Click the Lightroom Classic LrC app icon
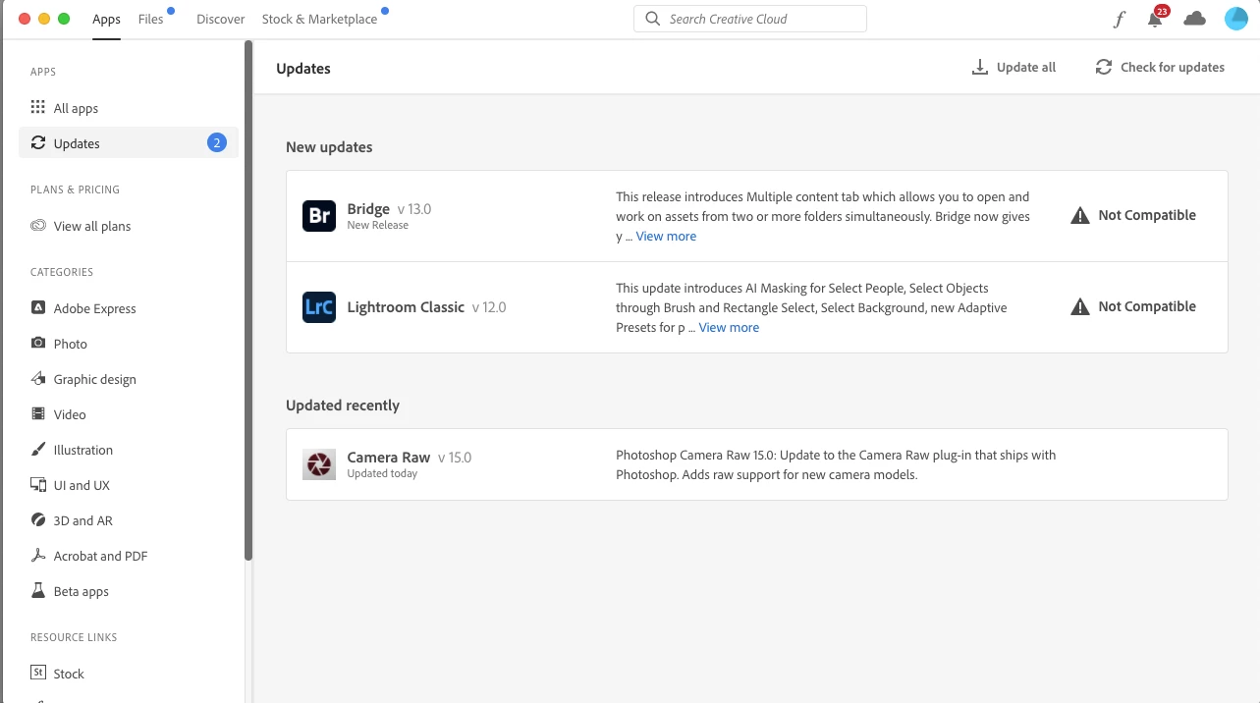This screenshot has height=703, width=1260. 319,307
